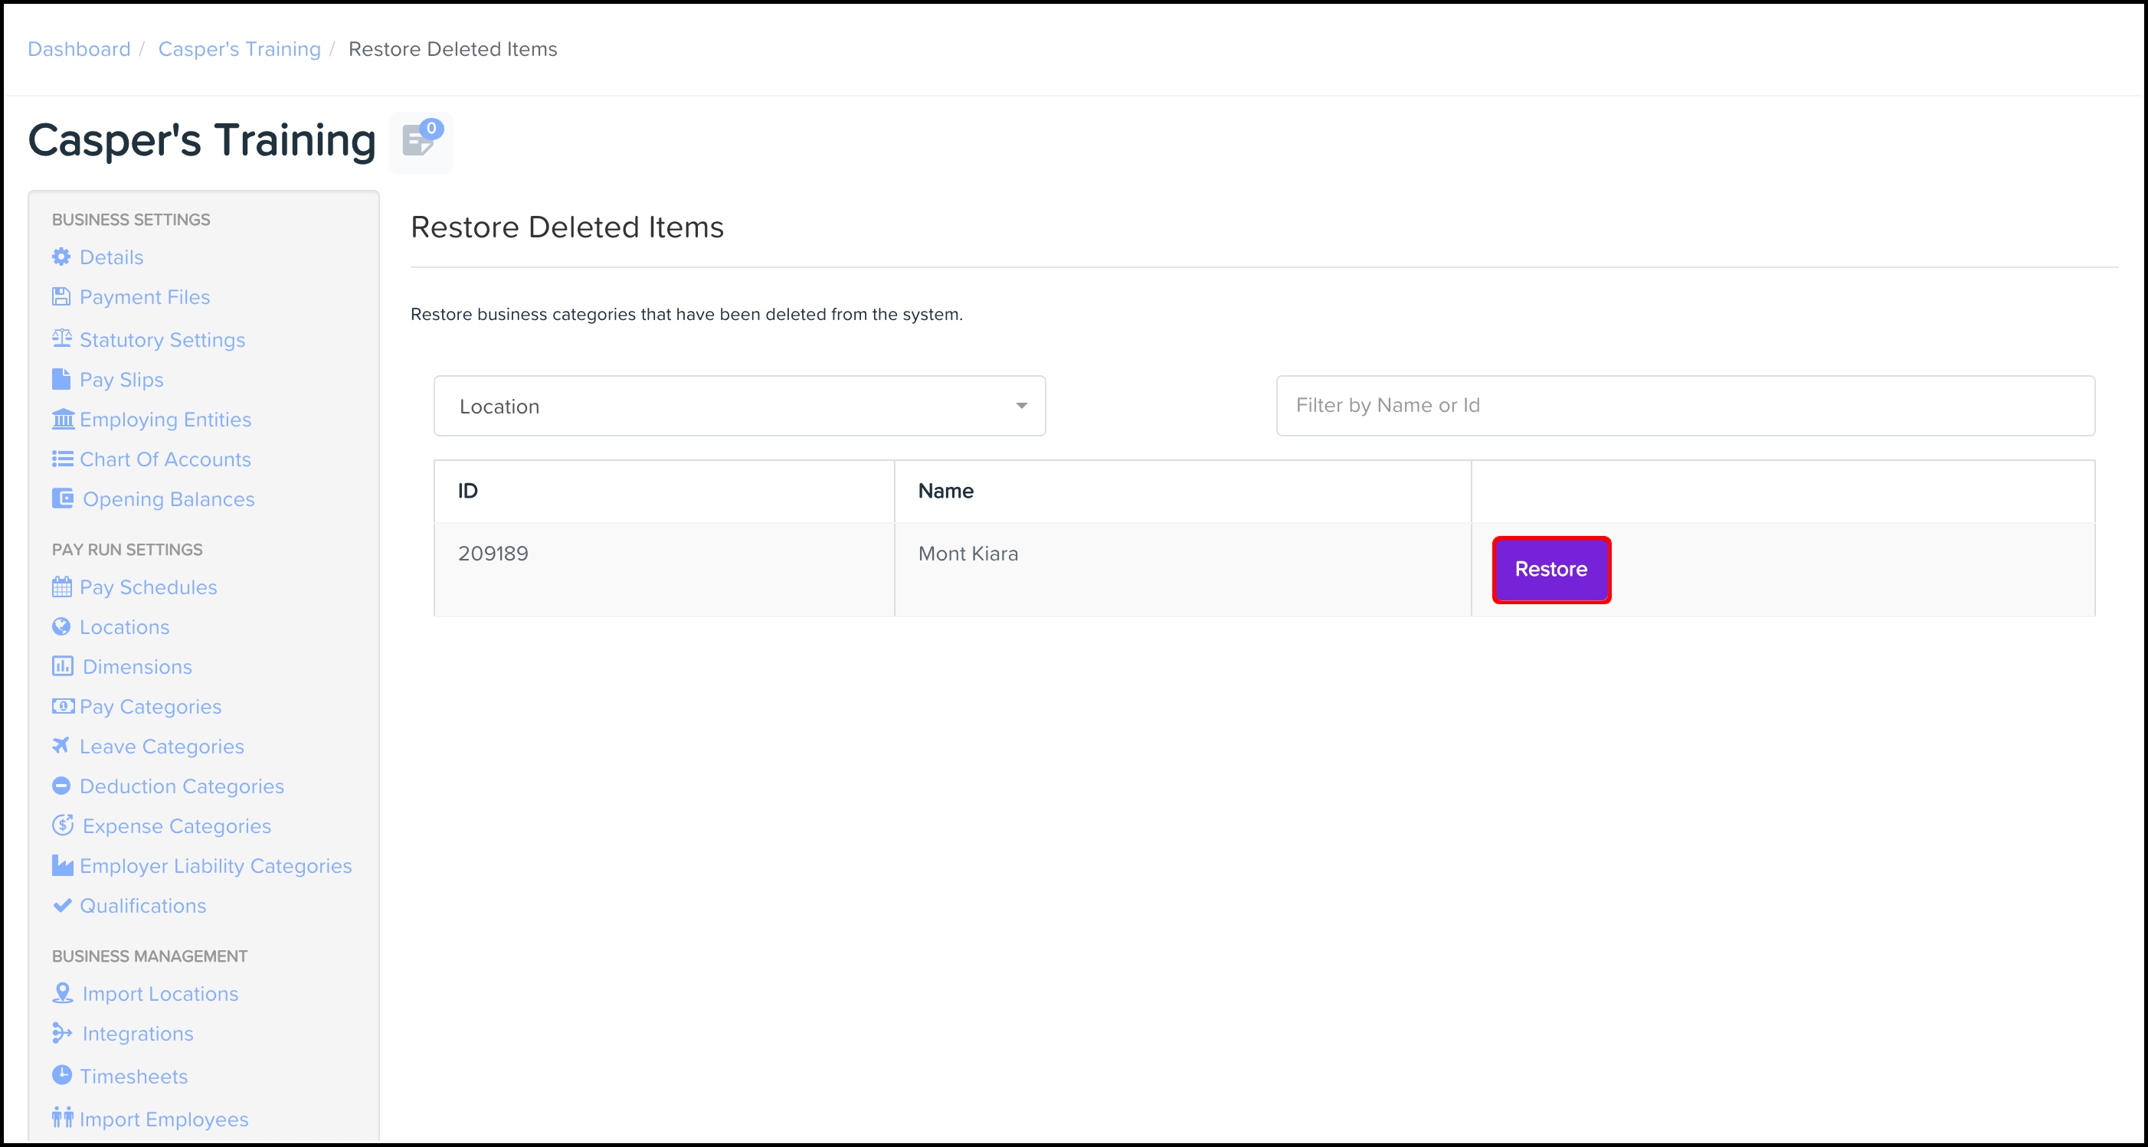
Task: Open the Location category dropdown
Action: (x=738, y=406)
